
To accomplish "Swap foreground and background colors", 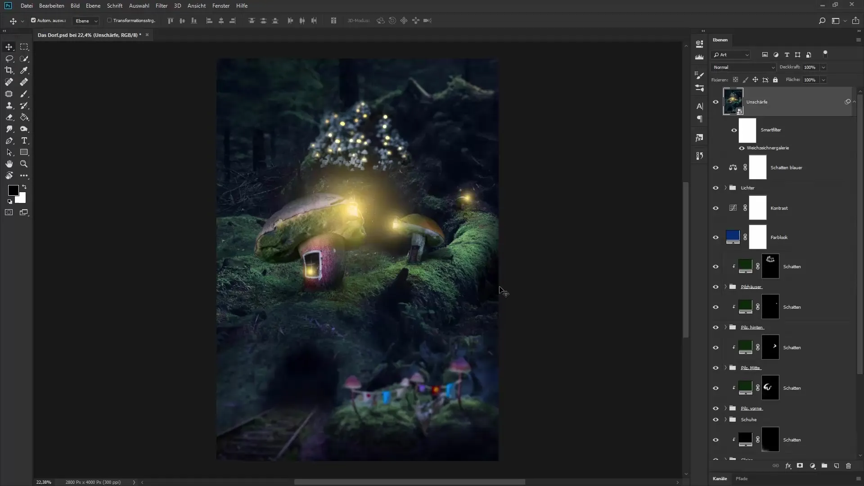I will (24, 187).
